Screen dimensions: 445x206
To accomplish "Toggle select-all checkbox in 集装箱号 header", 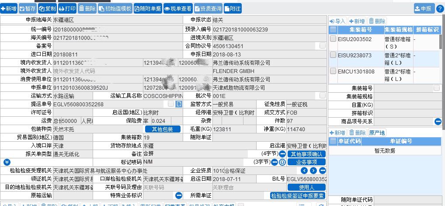I will (333, 30).
